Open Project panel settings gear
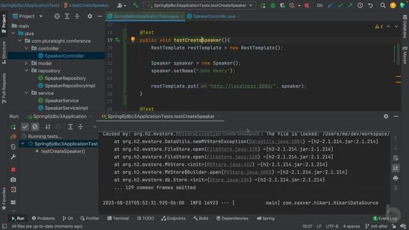 (89, 17)
